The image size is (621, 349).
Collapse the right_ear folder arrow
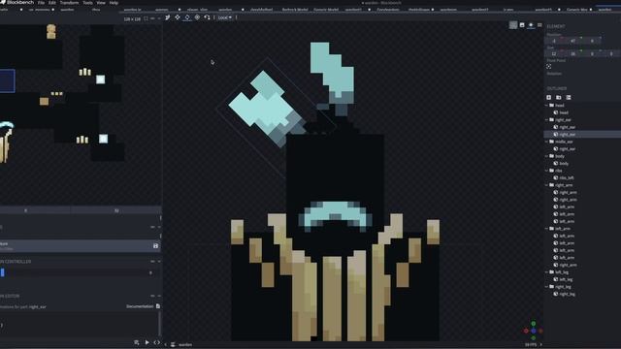coord(547,120)
